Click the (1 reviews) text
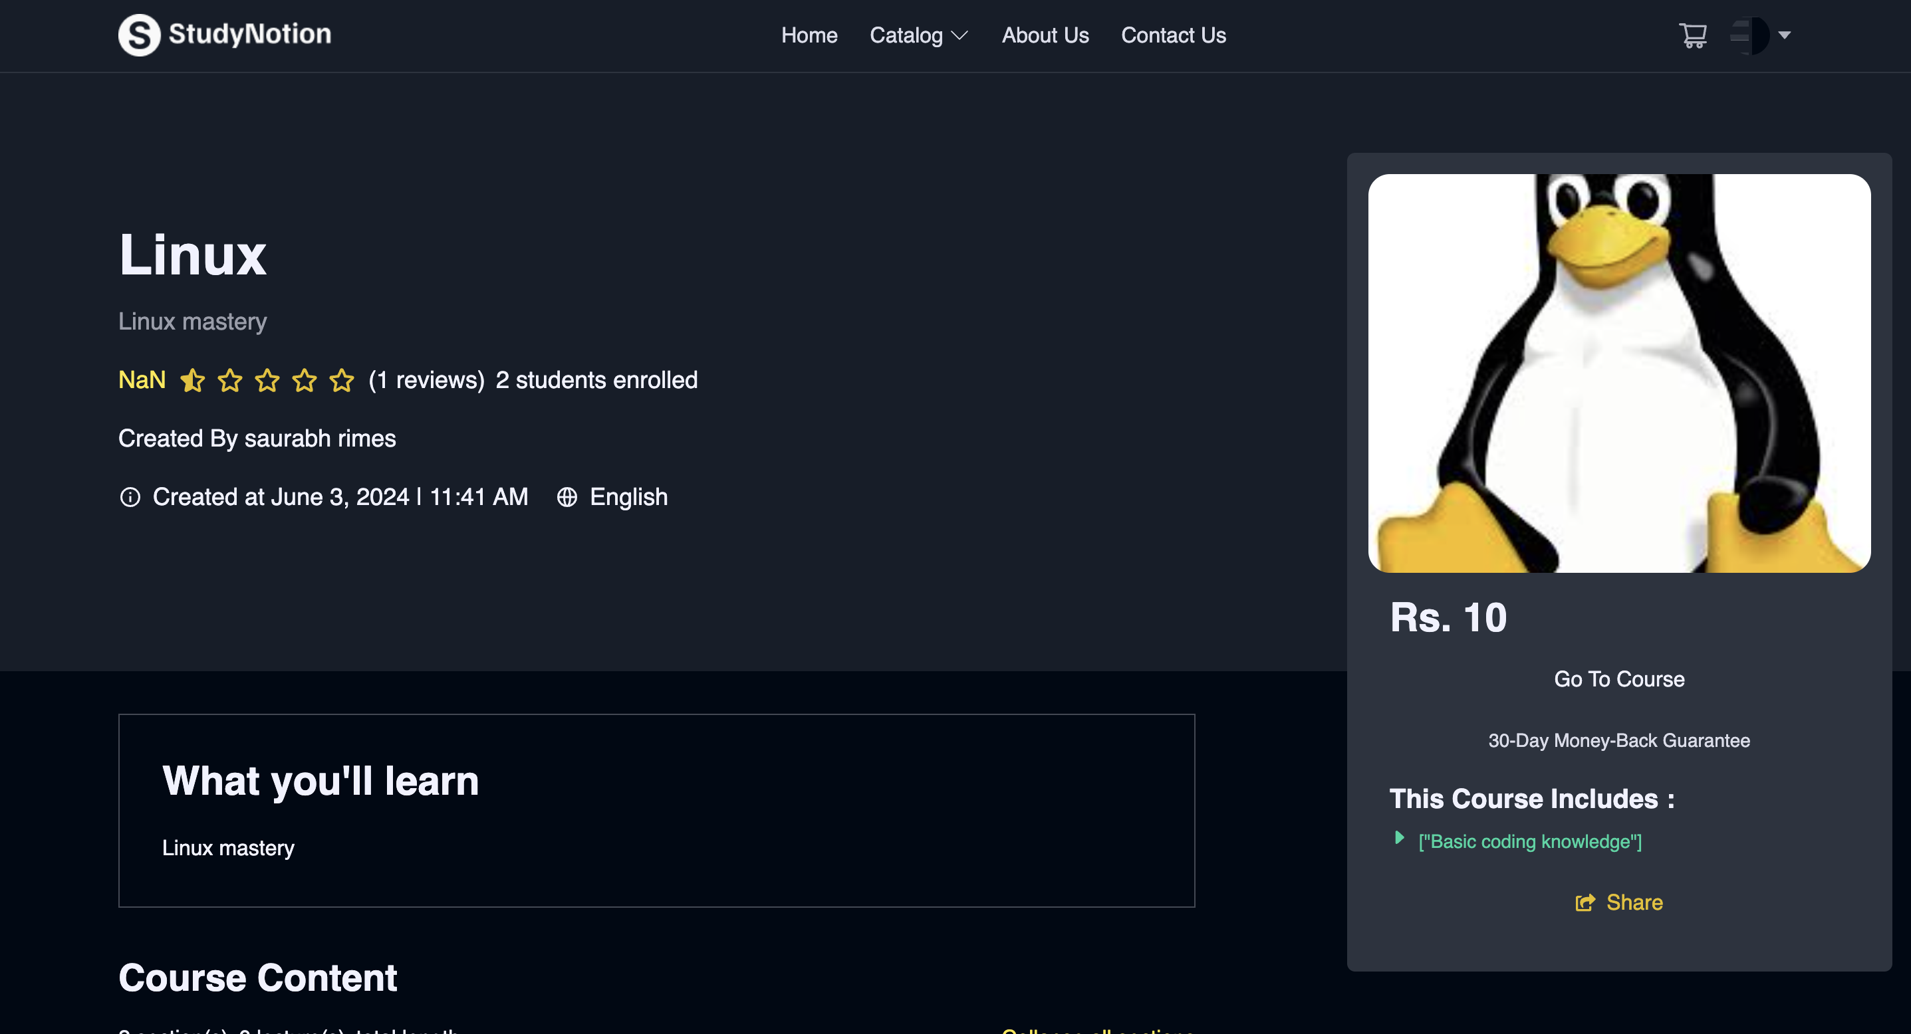This screenshot has height=1034, width=1911. coord(427,380)
